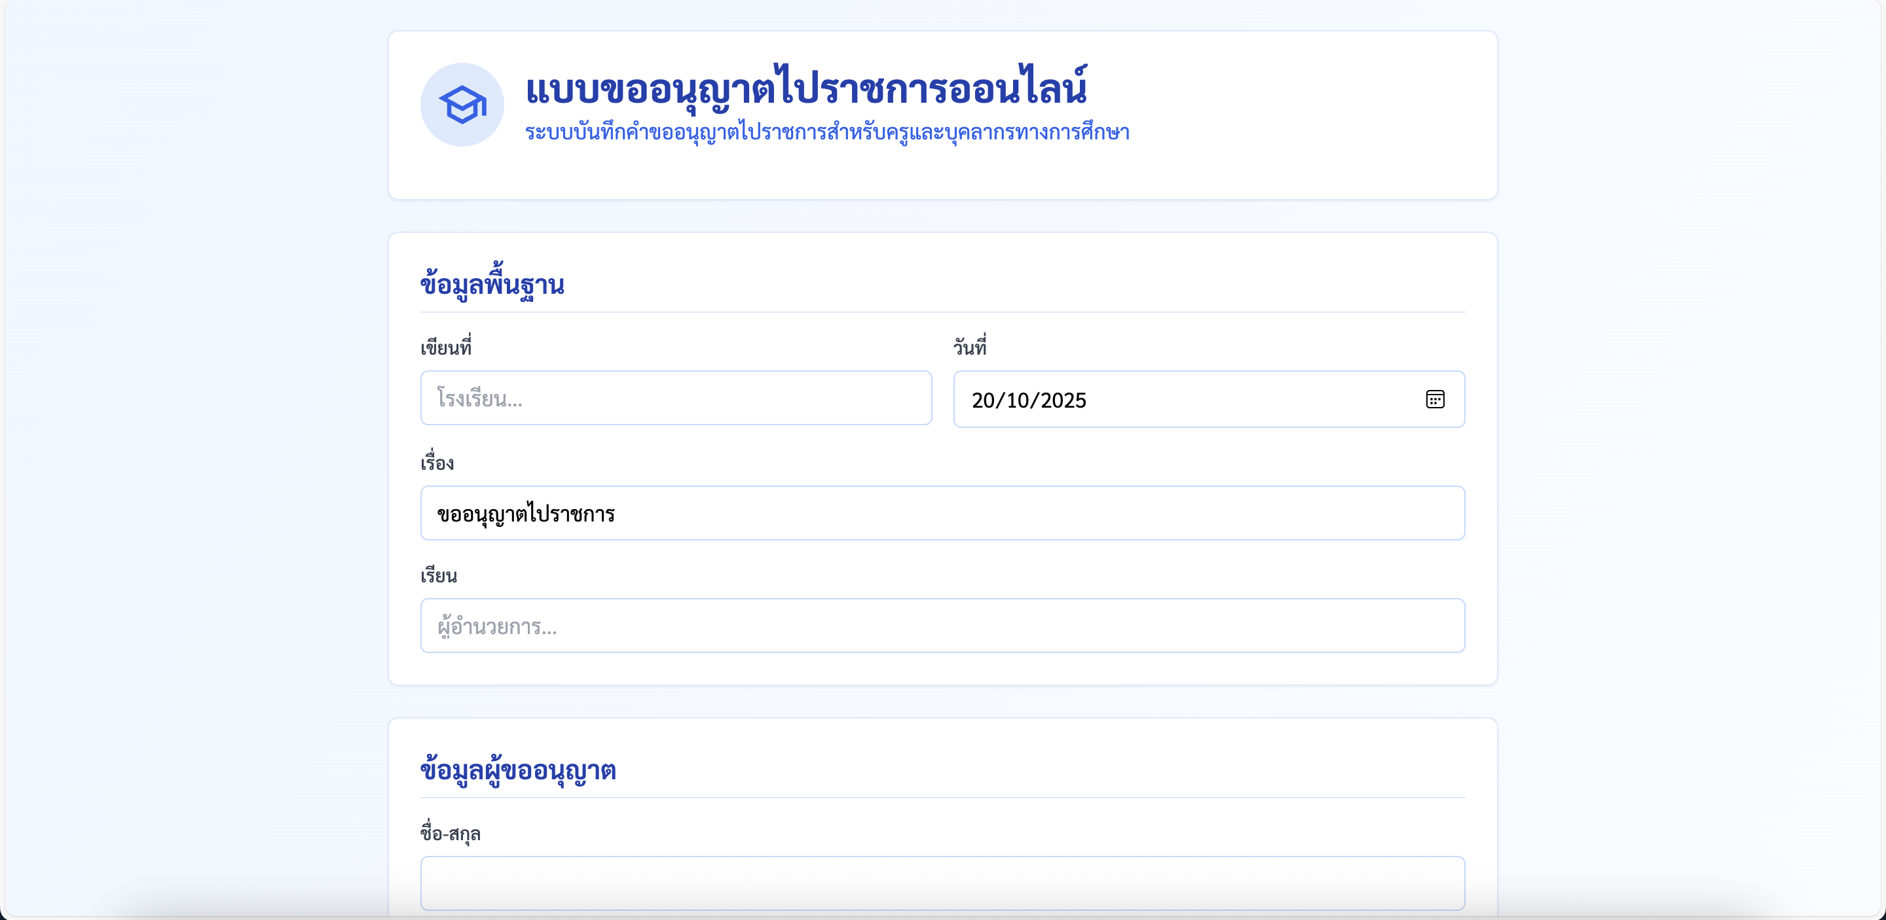Select the วันที่ date field showing 20/10/2025

1209,399
